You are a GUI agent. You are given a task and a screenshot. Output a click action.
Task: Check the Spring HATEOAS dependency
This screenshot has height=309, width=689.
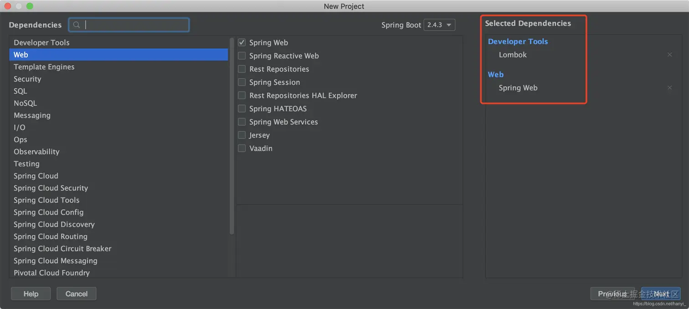[x=242, y=108]
